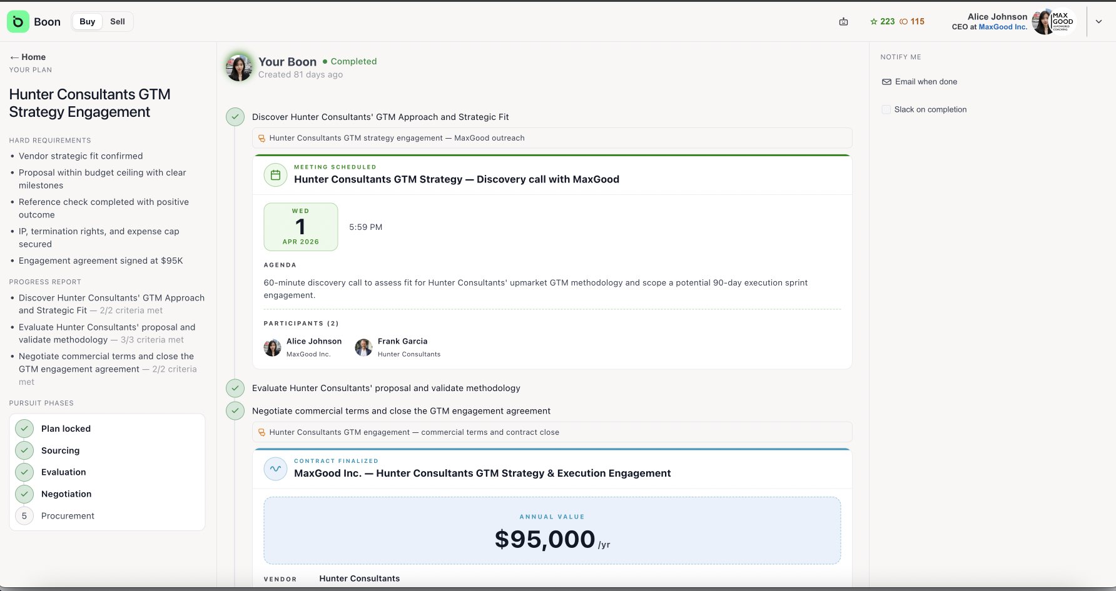Click Frank Garcia's participant avatar
This screenshot has height=591, width=1116.
tap(363, 347)
